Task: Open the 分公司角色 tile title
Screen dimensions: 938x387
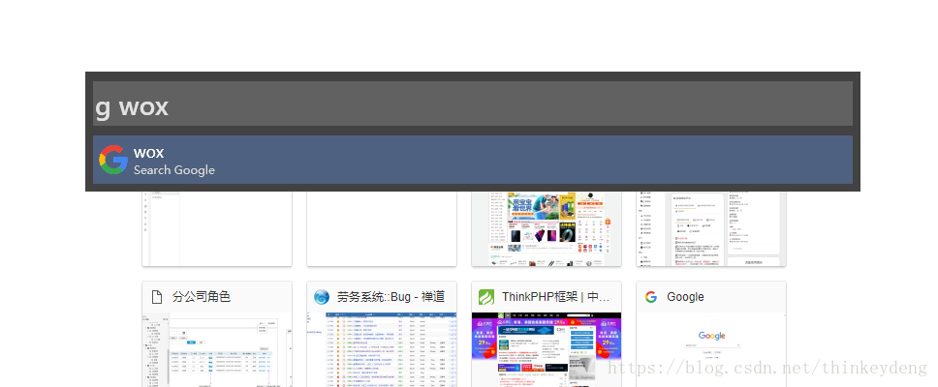Action: point(201,297)
